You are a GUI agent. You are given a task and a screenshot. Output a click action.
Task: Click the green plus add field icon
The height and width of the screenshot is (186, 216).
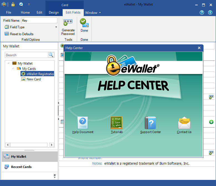[x=211, y=122]
